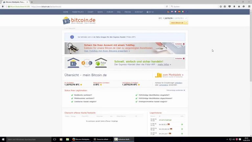Open HOME in the site navigation

(66, 12)
